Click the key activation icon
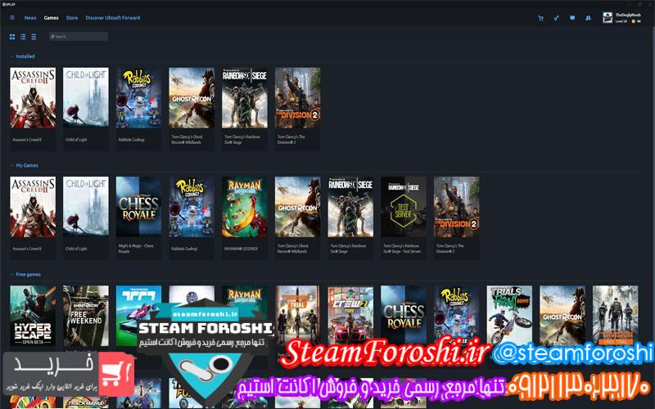 click(x=557, y=17)
